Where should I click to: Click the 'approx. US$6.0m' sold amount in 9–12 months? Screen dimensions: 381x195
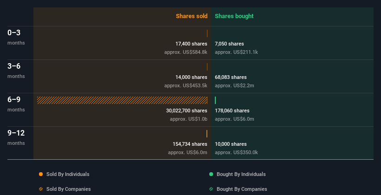(x=187, y=152)
